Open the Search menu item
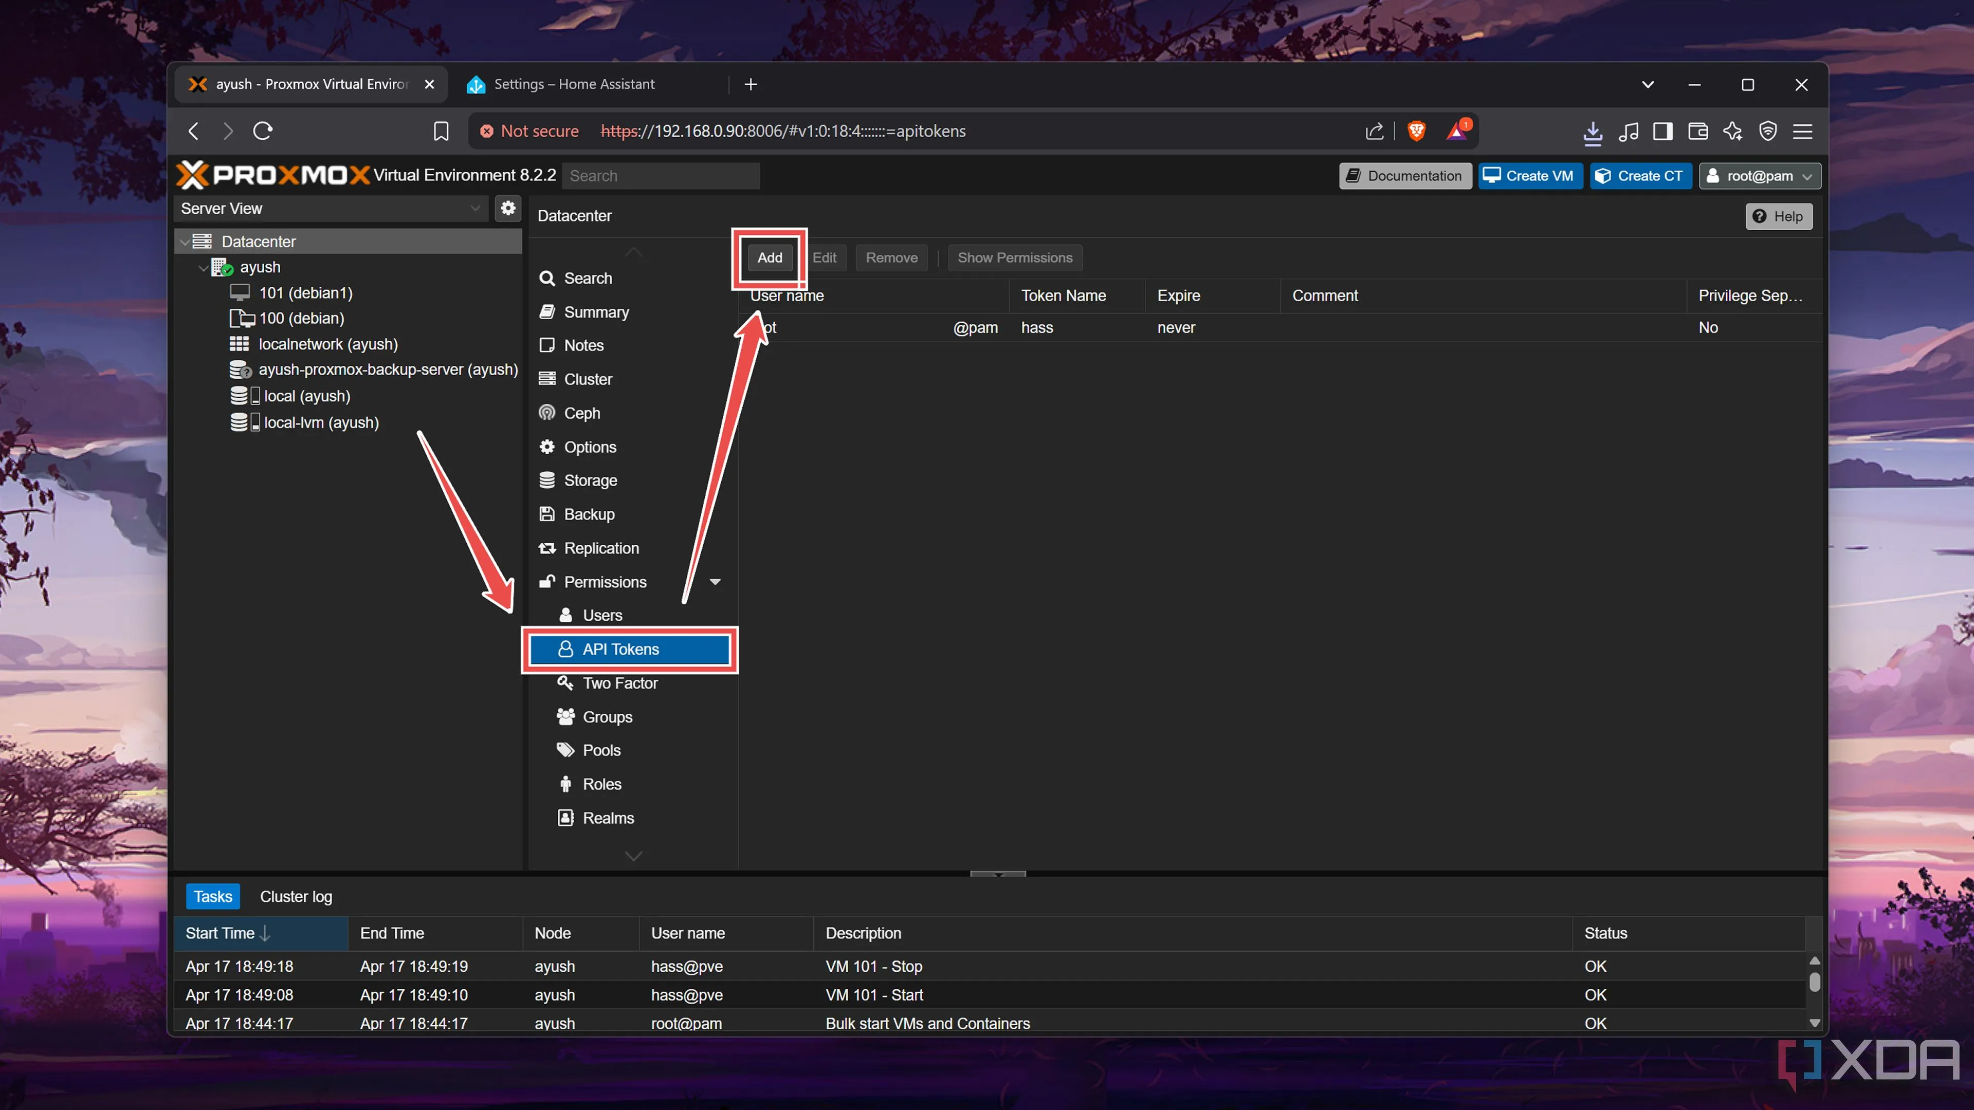The height and width of the screenshot is (1110, 1974). (x=632, y=278)
